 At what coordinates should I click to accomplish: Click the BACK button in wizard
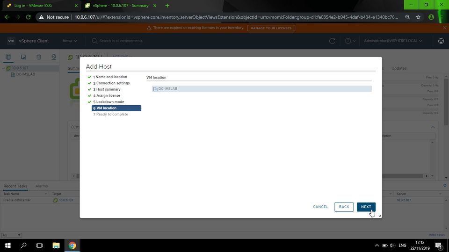pos(344,207)
